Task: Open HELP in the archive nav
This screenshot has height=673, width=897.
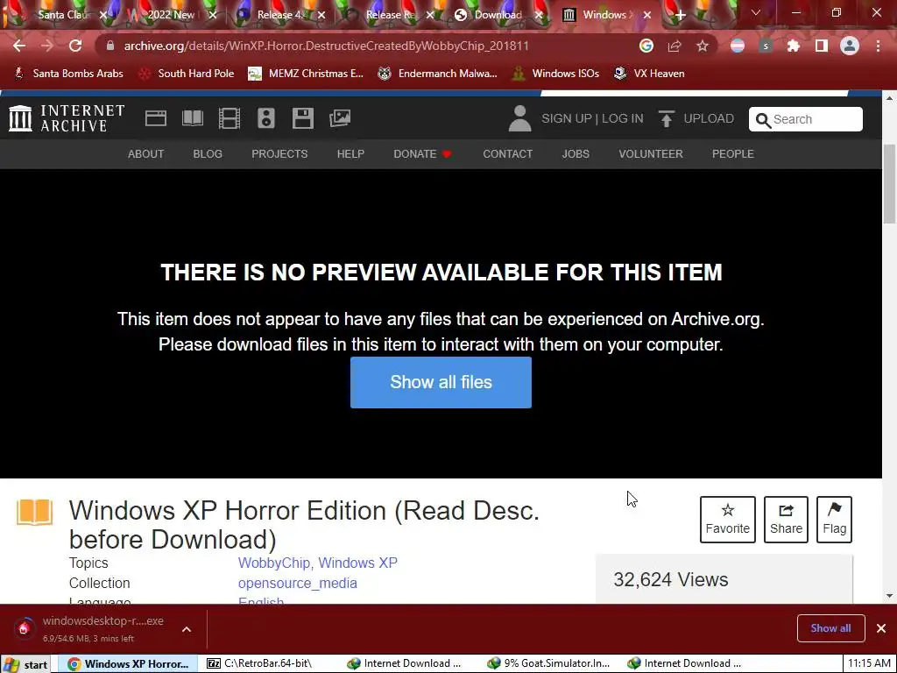Action: [x=350, y=154]
